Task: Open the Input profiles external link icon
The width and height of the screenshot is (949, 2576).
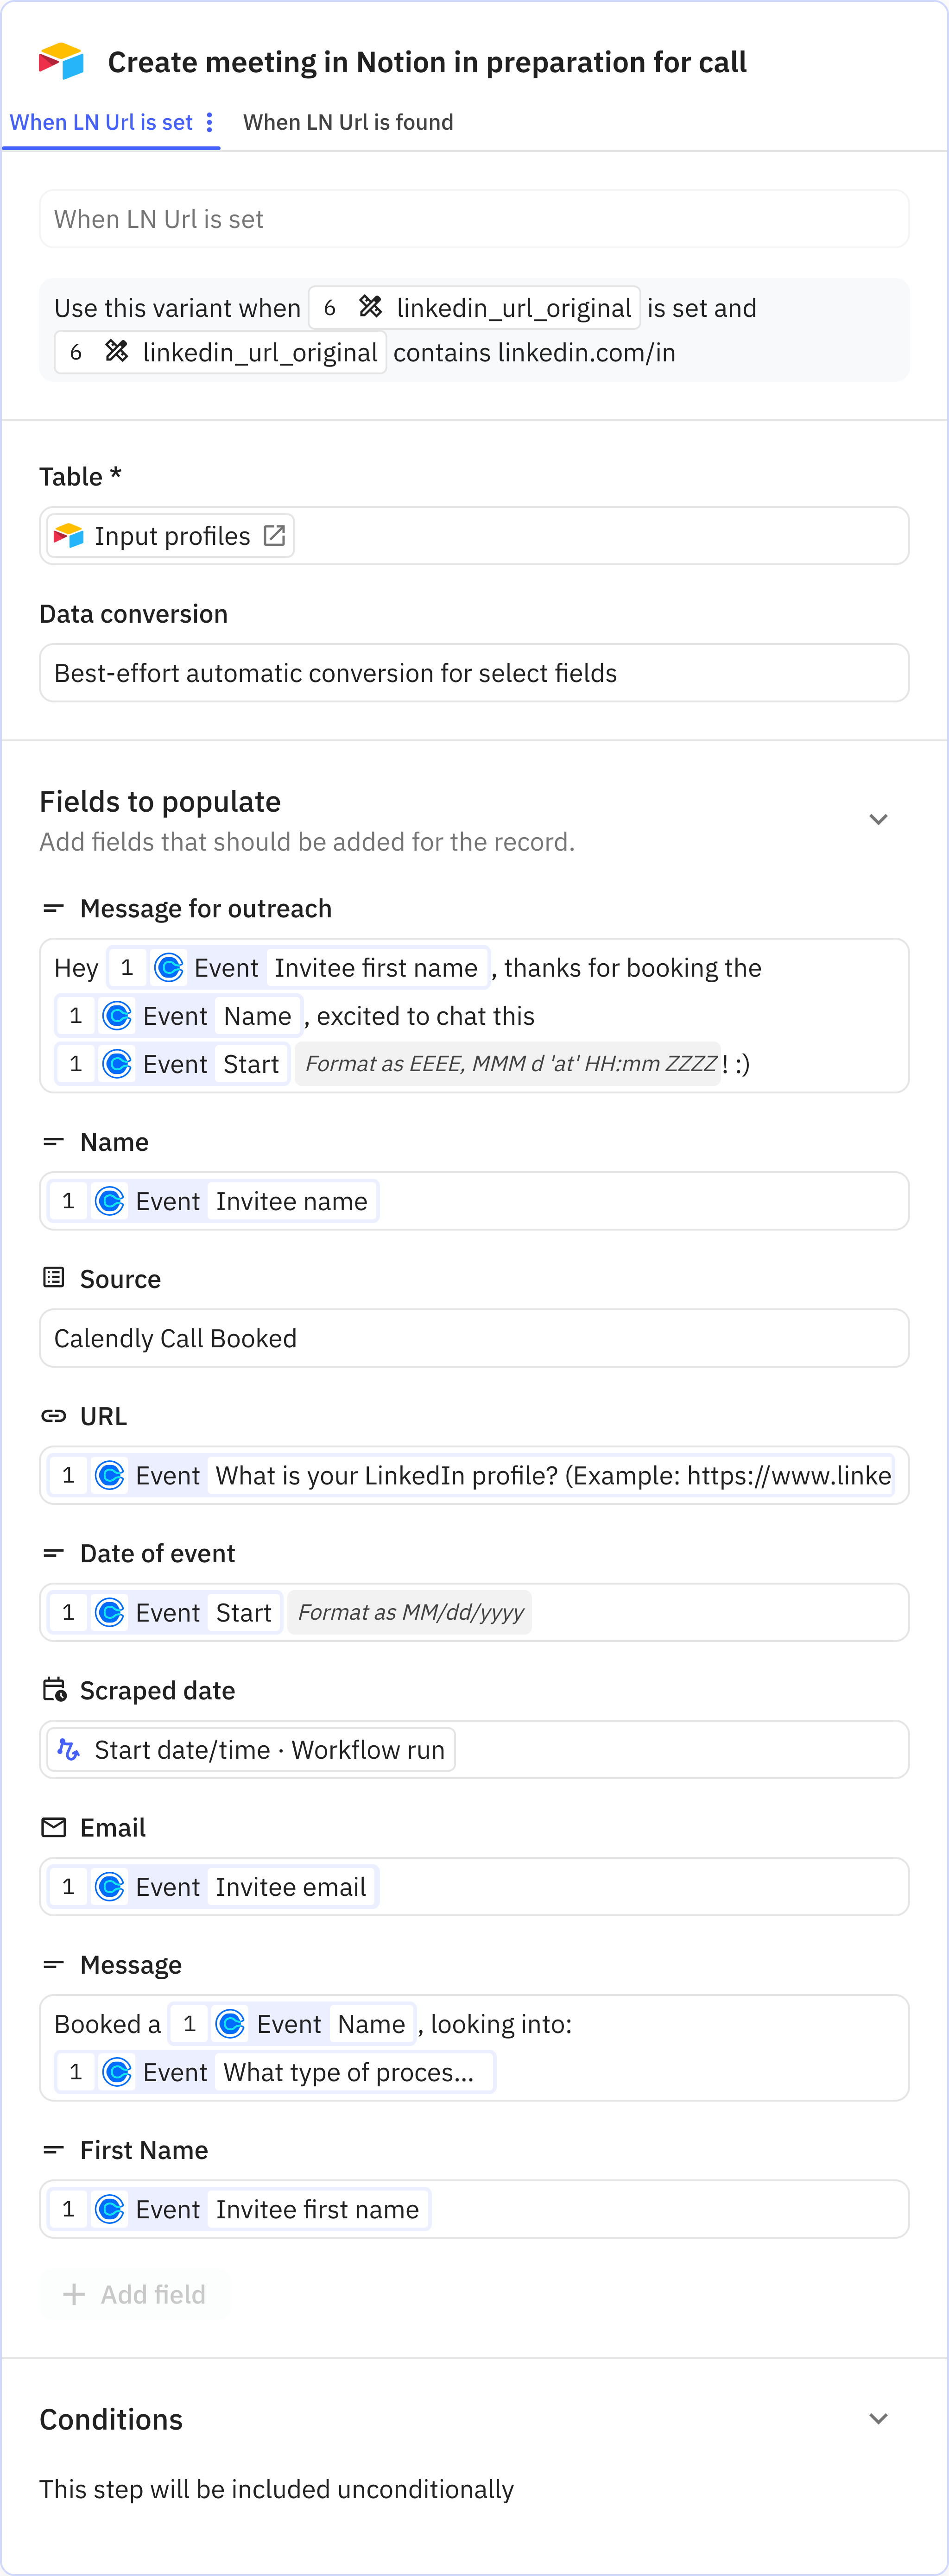Action: 274,536
